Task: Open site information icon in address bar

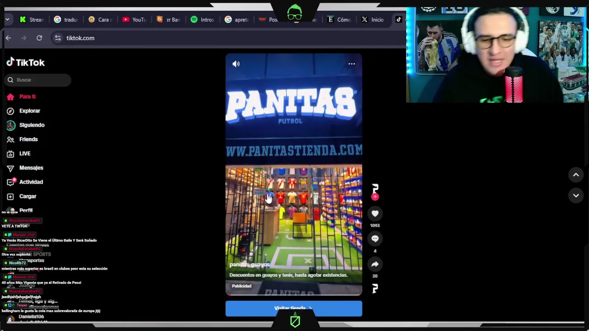Action: (x=58, y=38)
